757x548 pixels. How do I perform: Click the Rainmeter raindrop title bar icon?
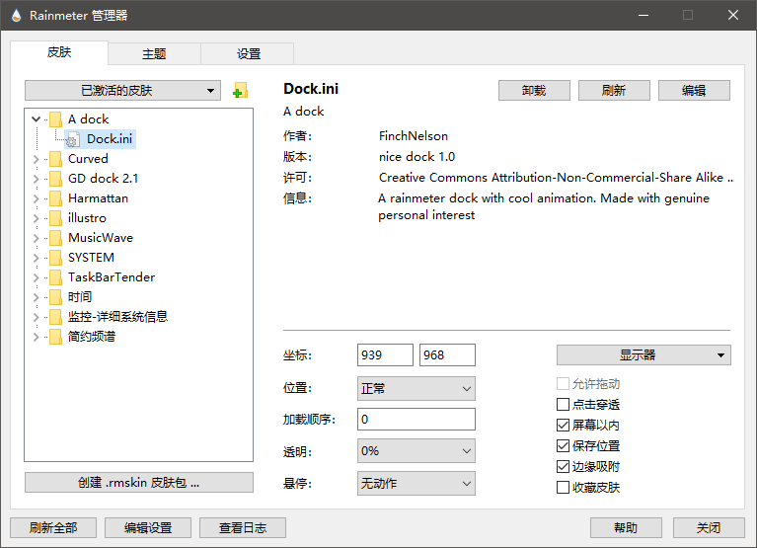(x=13, y=15)
